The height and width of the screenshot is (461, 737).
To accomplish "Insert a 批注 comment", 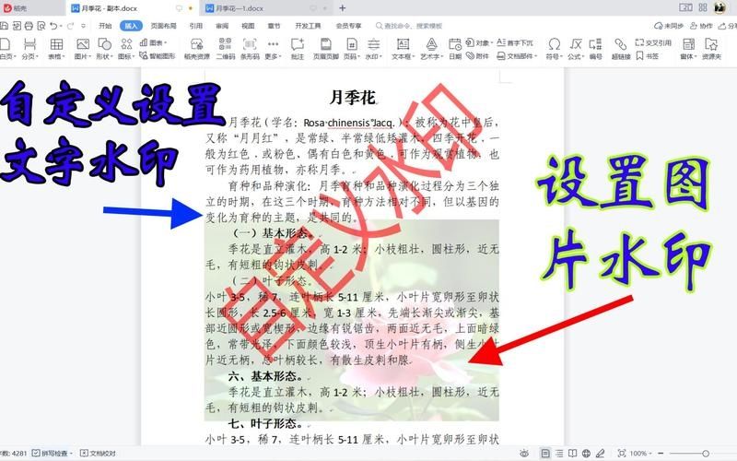I will click(x=298, y=50).
